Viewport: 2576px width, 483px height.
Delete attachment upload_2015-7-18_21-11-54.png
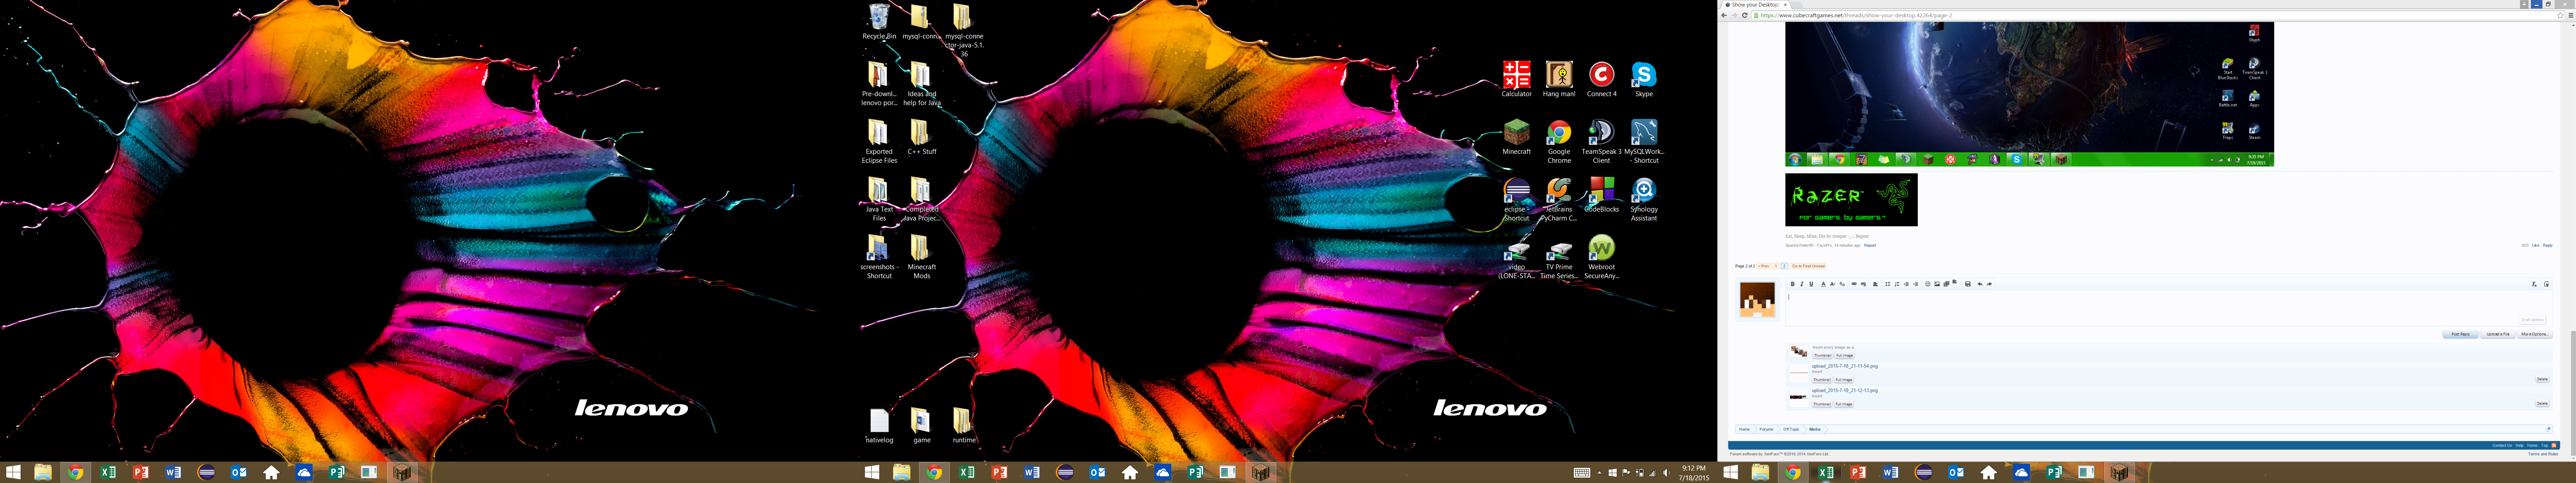click(x=2542, y=379)
